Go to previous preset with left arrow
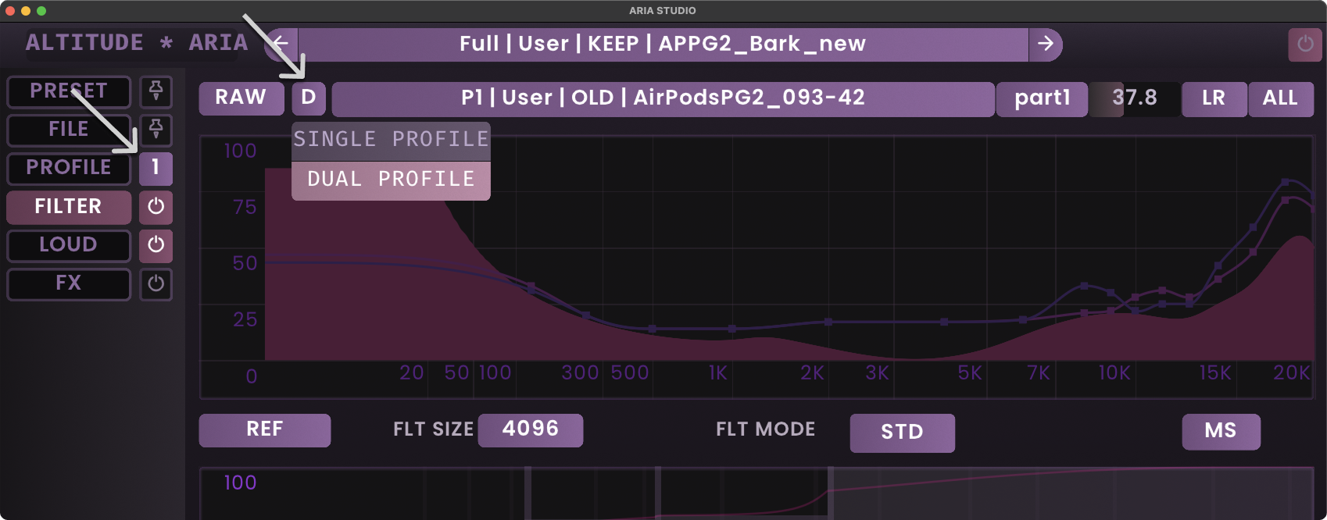 pos(281,45)
